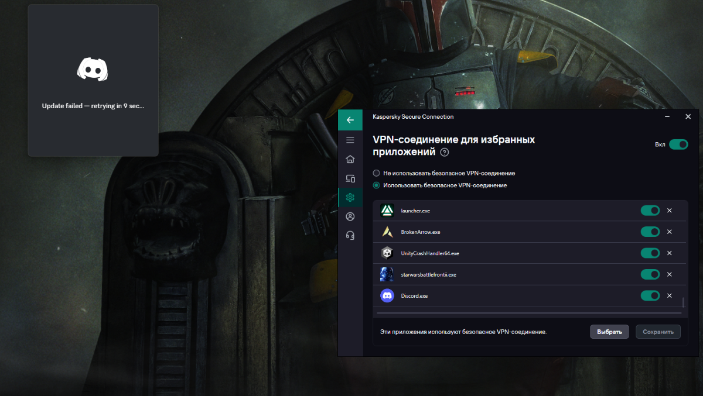Screen dimensions: 703x396
Task: Open the account profile icon in sidebar
Action: point(350,216)
